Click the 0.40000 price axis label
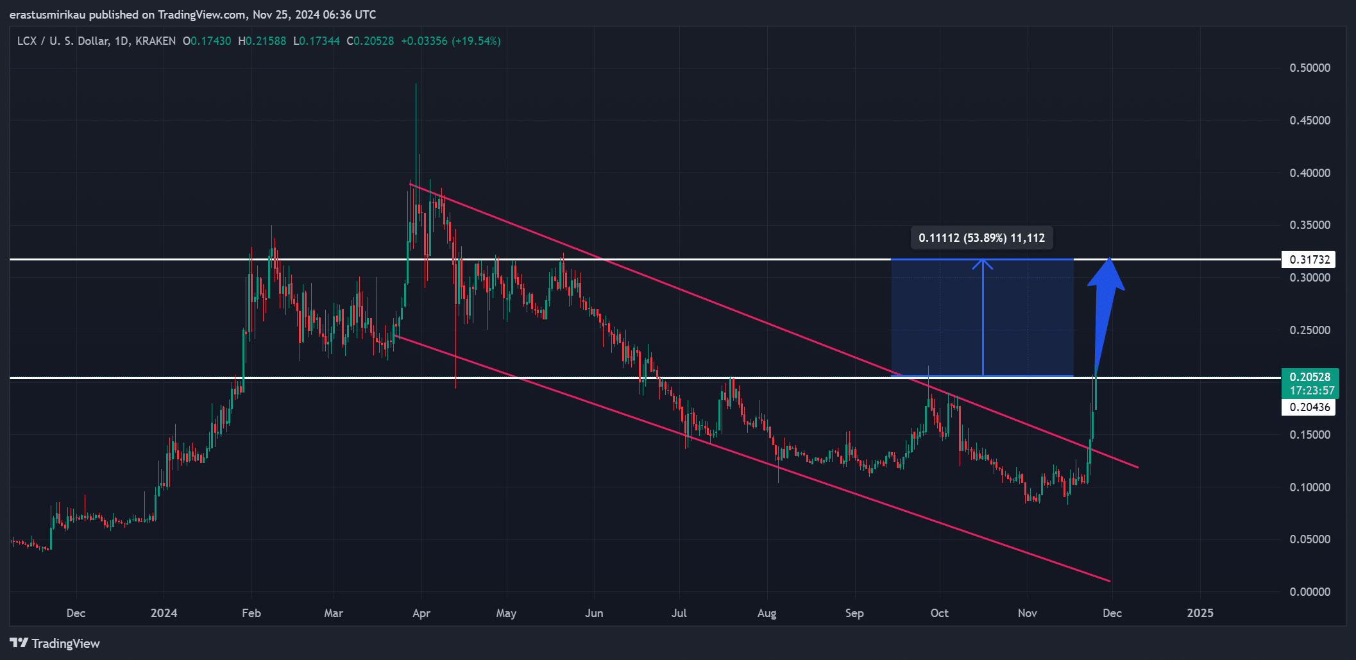Screen dimensions: 1356x660 [1310, 173]
